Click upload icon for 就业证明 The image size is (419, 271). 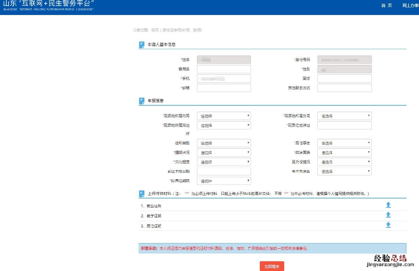(x=388, y=205)
